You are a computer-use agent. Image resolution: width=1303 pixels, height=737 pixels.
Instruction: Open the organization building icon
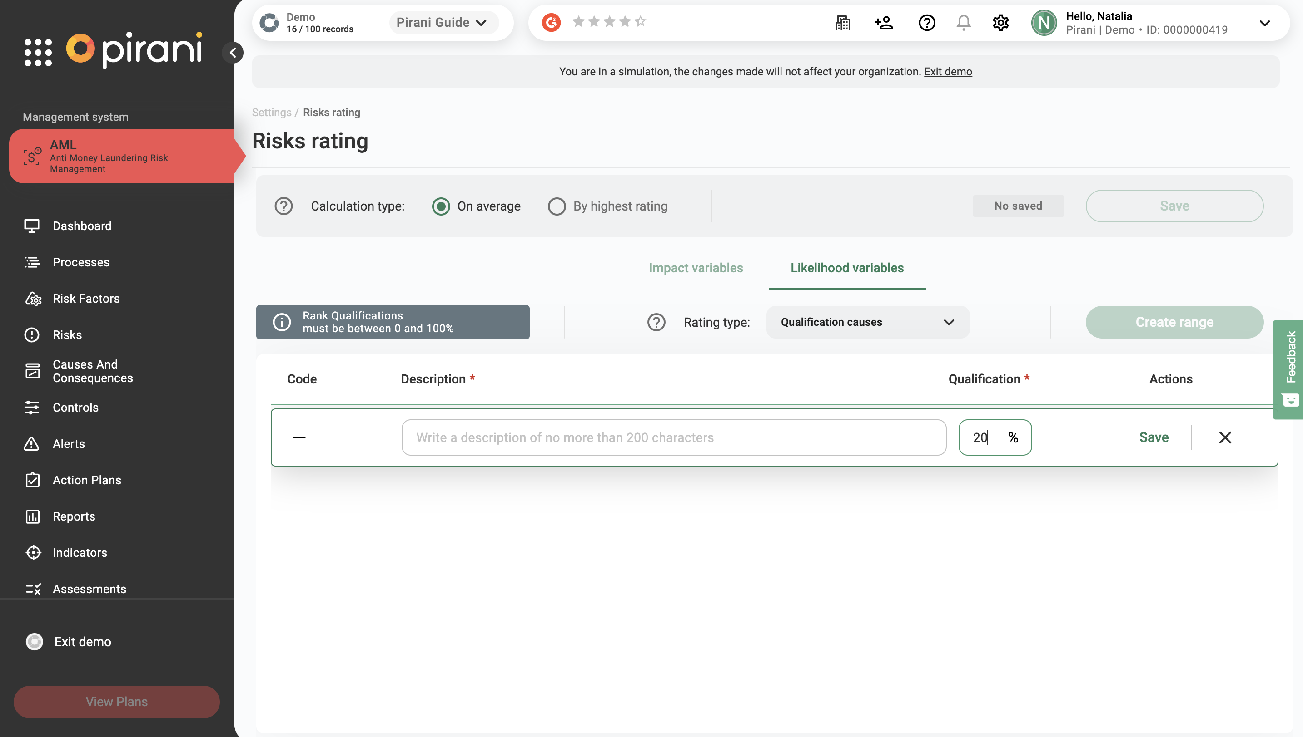point(842,23)
